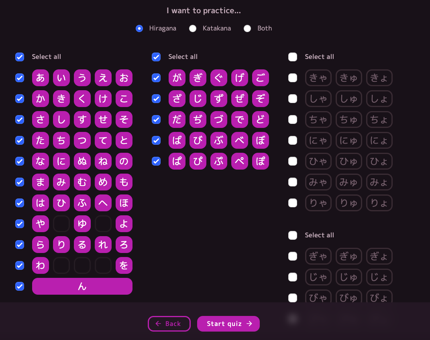Click the が dakuten tile

(177, 78)
